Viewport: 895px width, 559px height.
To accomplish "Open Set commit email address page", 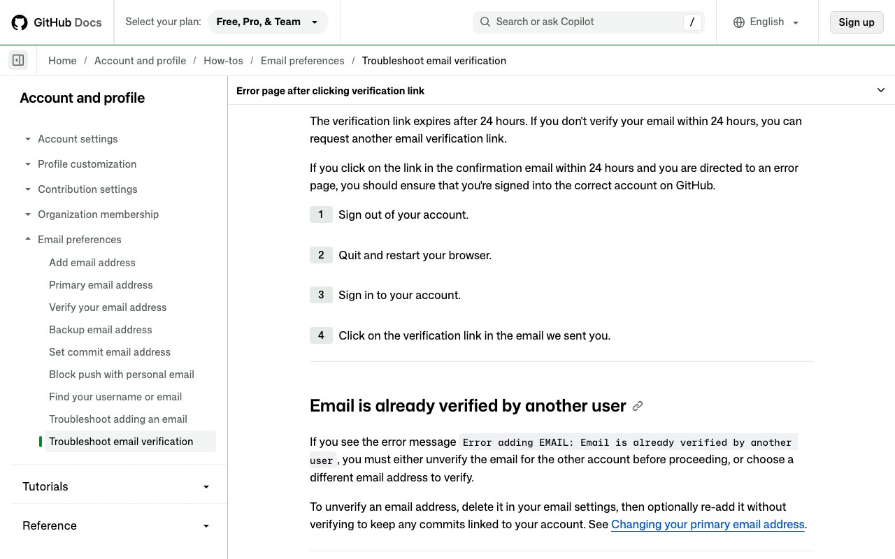I will (110, 352).
